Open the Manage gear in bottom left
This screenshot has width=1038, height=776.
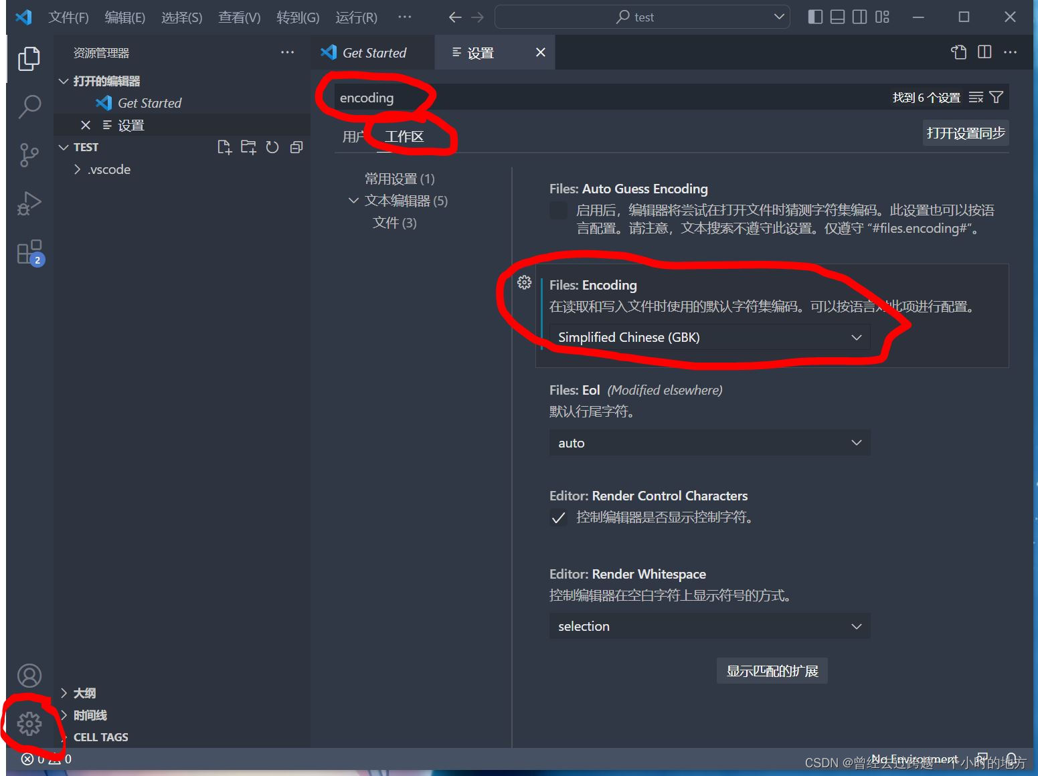[x=29, y=723]
